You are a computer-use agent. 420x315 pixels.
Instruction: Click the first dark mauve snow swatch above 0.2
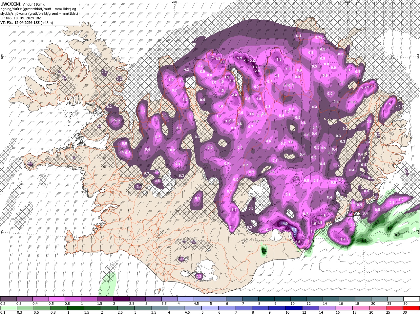[8, 299]
